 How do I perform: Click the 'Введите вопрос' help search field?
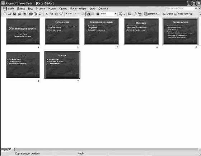[180, 9]
